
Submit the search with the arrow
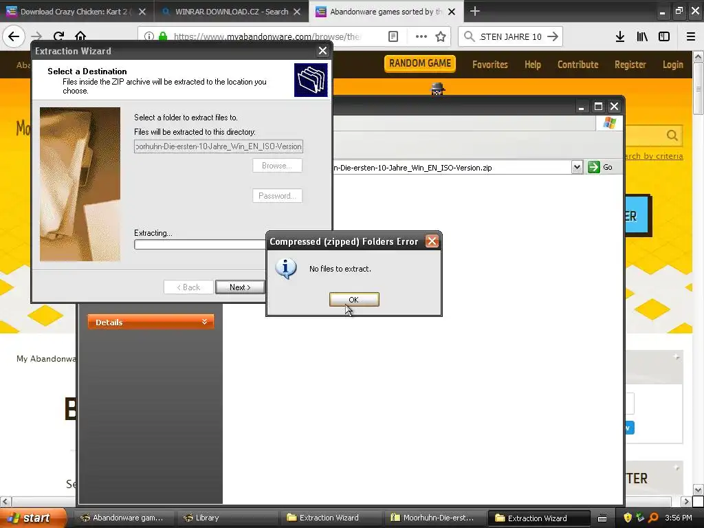[553, 36]
